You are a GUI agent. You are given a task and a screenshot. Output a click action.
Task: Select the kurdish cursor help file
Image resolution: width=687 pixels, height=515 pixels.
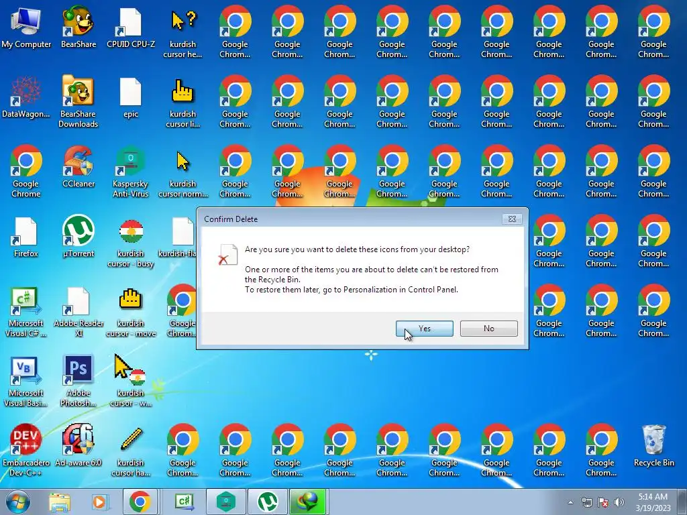tap(182, 34)
